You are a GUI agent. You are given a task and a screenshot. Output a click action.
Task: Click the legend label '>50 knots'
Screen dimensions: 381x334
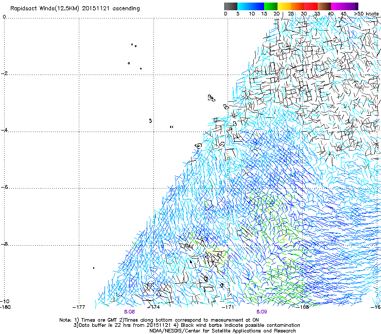(x=366, y=14)
